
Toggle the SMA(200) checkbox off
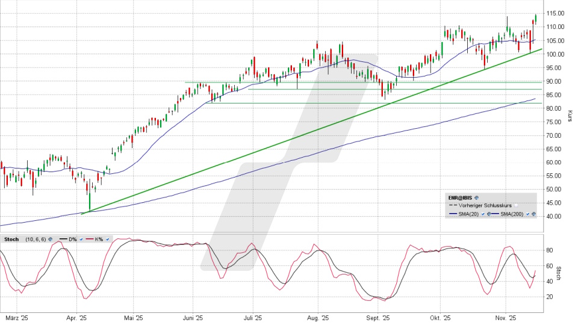pyautogui.click(x=527, y=214)
